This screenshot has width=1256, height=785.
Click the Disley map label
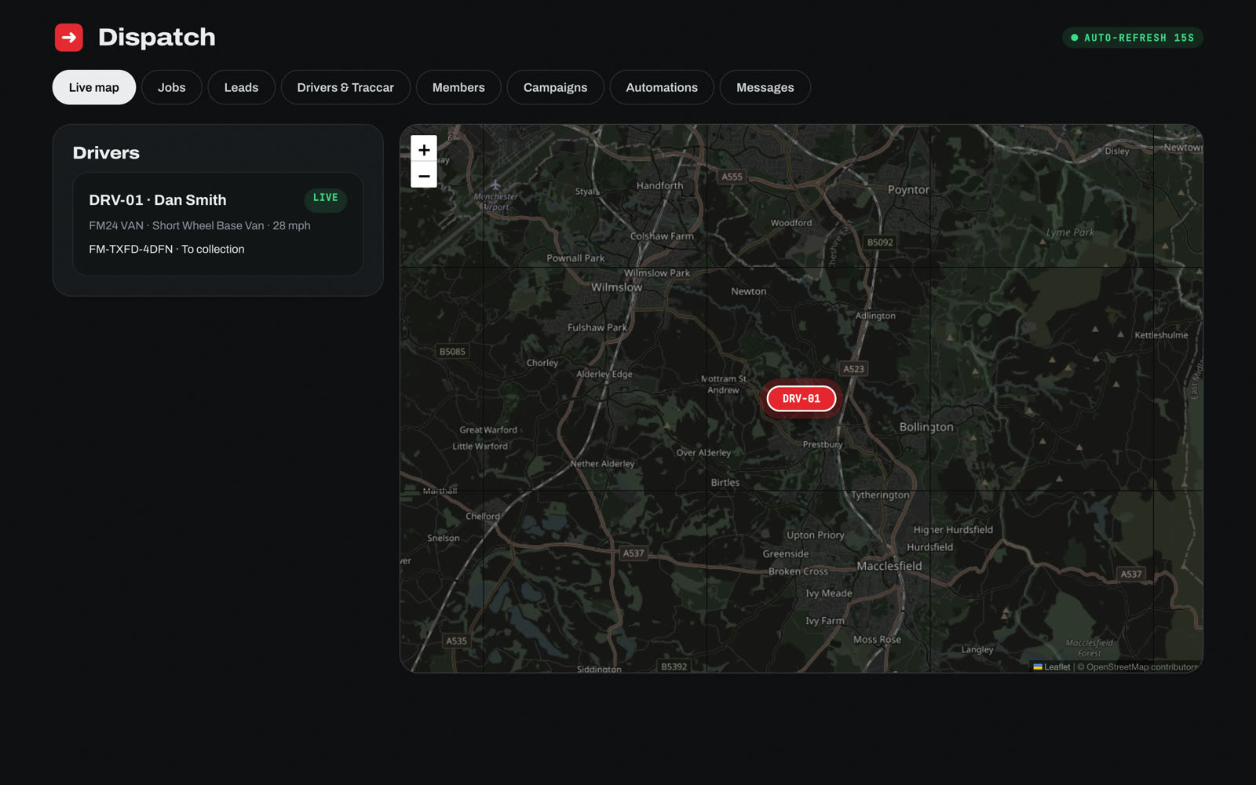[x=1117, y=151]
